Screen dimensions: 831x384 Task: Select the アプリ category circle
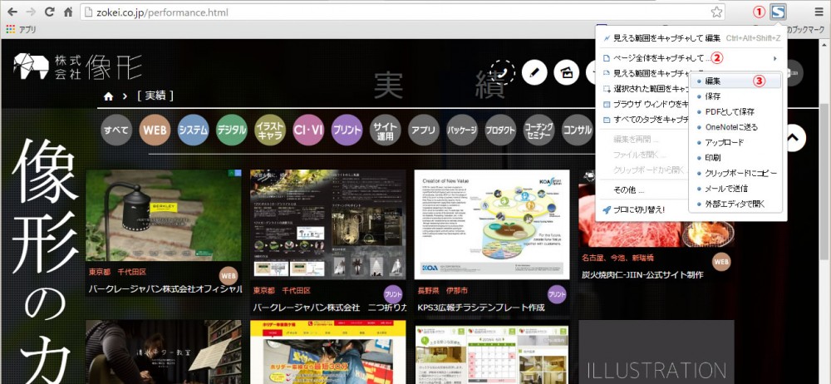[x=424, y=130]
